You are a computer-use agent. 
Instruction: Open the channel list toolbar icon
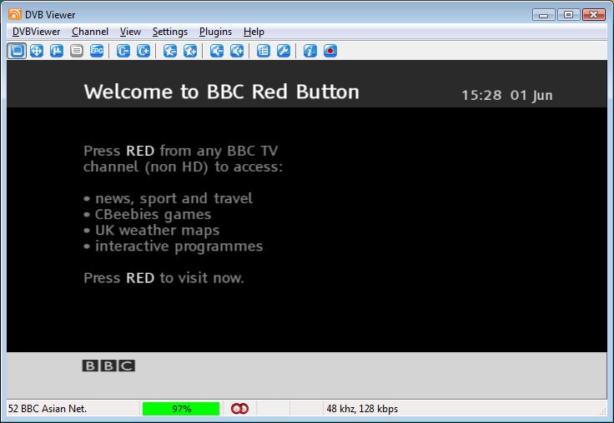(x=264, y=51)
